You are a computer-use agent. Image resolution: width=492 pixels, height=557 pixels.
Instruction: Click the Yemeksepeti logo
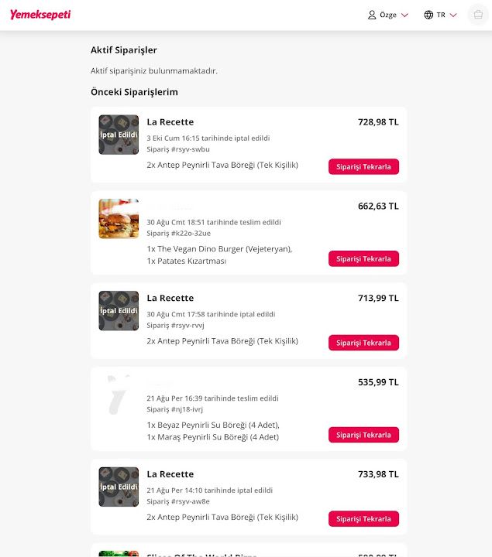point(40,15)
